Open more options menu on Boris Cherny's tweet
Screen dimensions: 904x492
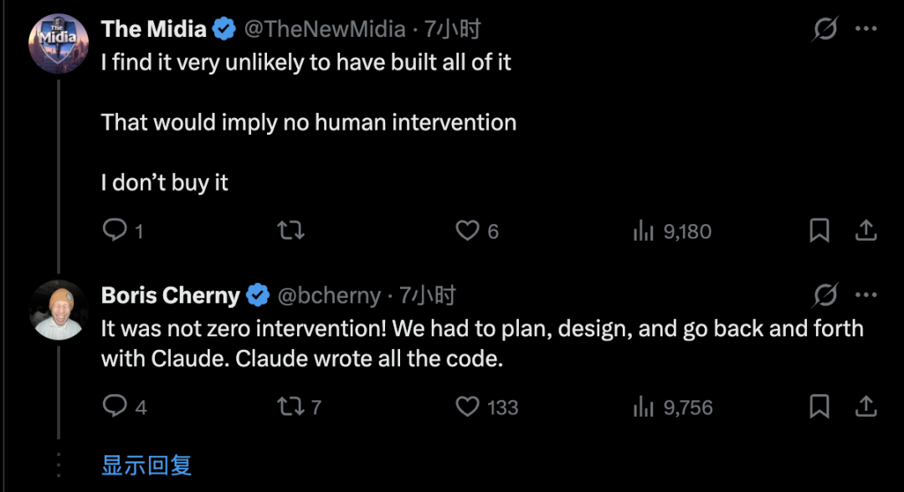pyautogui.click(x=865, y=295)
